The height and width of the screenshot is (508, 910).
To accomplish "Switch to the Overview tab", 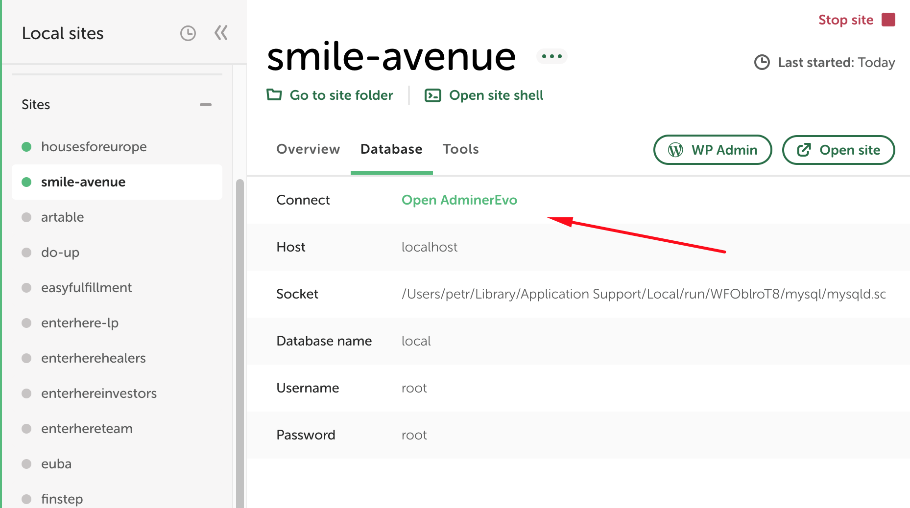I will tap(308, 149).
